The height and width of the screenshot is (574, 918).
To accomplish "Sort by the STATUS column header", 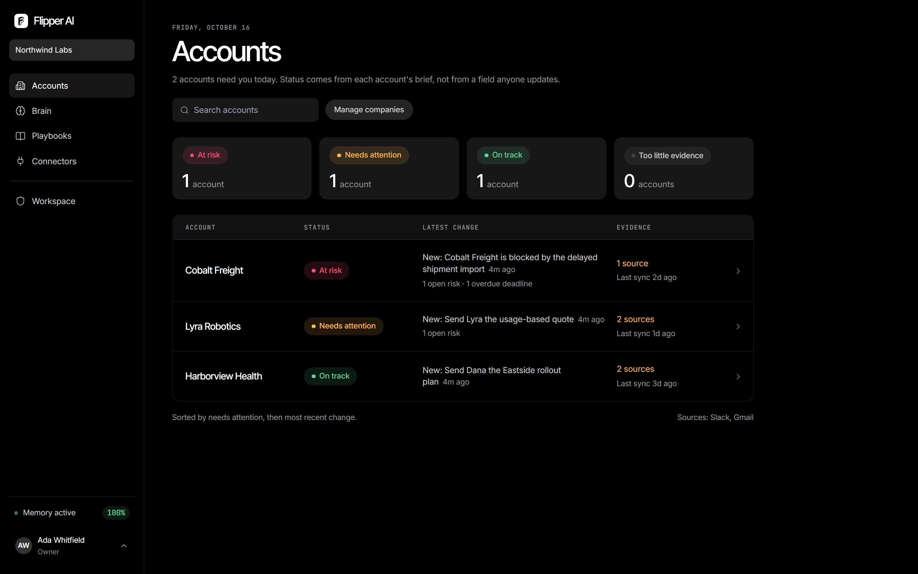I will [317, 227].
